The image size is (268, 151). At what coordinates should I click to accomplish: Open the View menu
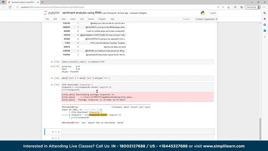pos(64,19)
